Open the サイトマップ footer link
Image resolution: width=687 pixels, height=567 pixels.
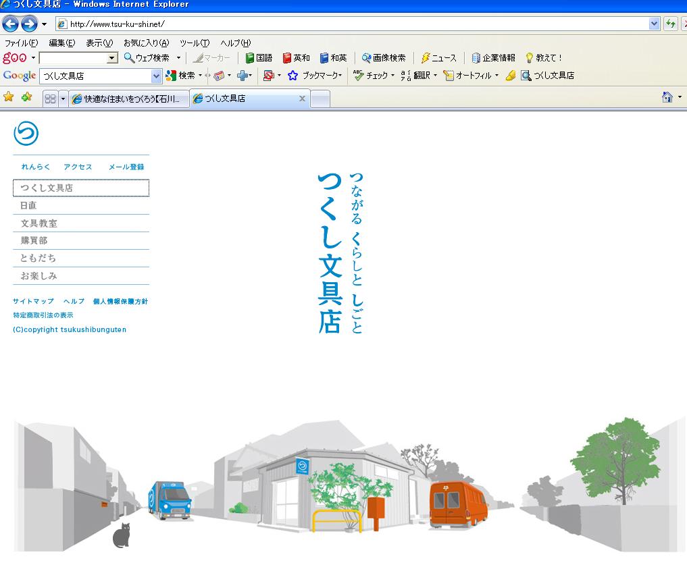pyautogui.click(x=33, y=301)
